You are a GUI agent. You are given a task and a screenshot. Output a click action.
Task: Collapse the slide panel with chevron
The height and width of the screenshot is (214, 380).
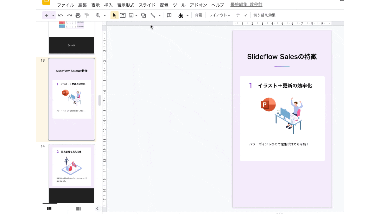pos(97,208)
